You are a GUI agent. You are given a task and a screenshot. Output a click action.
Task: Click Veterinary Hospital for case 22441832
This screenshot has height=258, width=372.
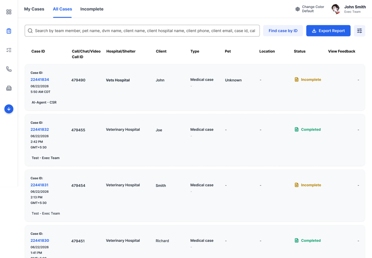pos(123,129)
